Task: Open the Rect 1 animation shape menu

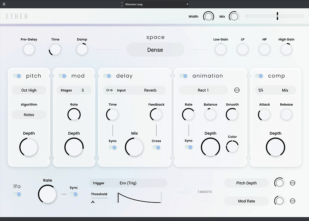Action: 203,90
